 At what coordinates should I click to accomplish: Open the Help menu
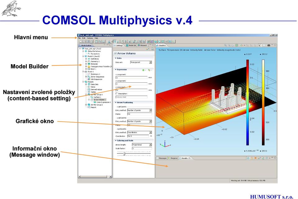tap(96, 38)
